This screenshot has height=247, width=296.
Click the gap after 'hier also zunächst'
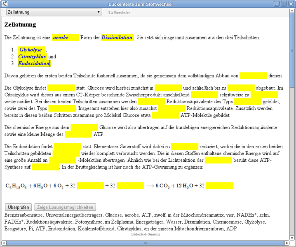coord(171,108)
